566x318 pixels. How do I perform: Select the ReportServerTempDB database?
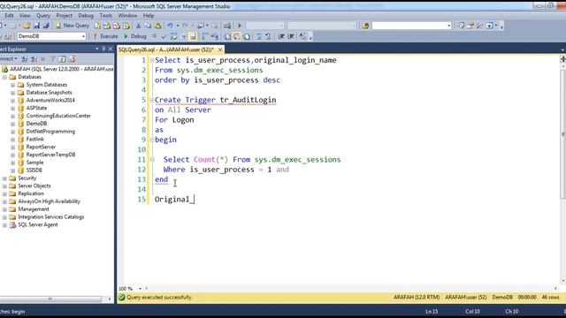click(50, 155)
